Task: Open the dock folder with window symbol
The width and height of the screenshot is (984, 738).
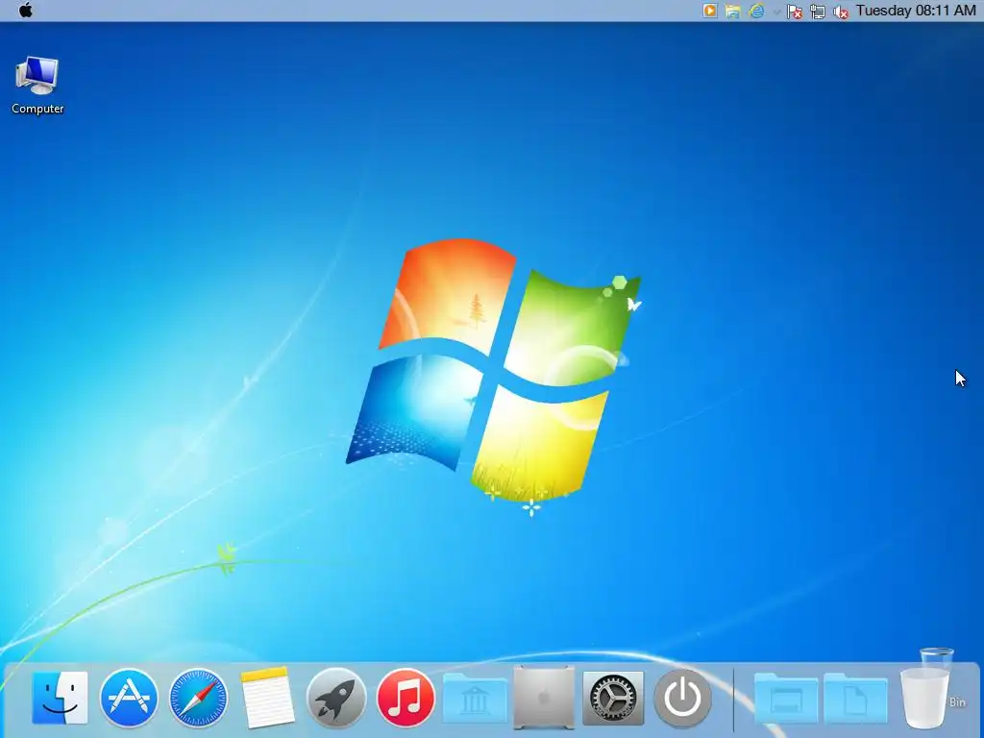Action: pos(786,698)
